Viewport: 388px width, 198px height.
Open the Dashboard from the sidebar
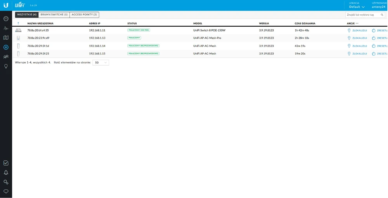6,19
